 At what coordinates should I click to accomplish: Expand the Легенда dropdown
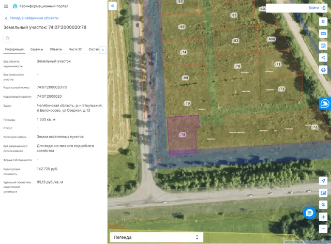(x=156, y=237)
